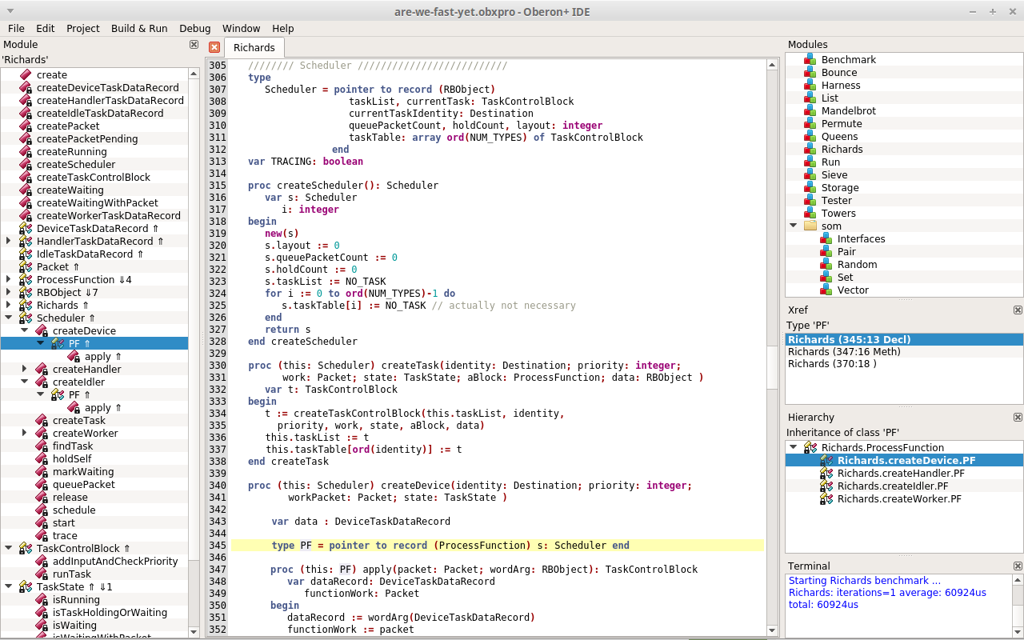Click the createScheduler procedure icon

tap(25, 165)
